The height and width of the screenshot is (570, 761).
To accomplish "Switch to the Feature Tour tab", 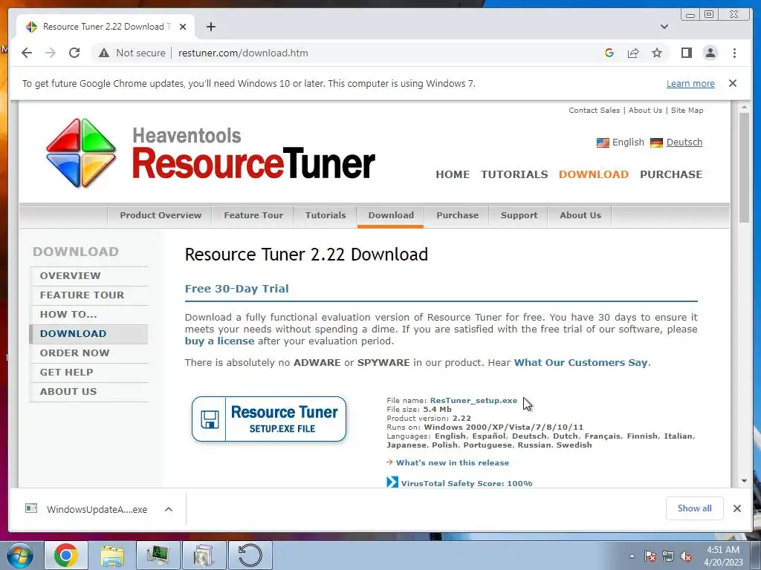I will tap(253, 215).
